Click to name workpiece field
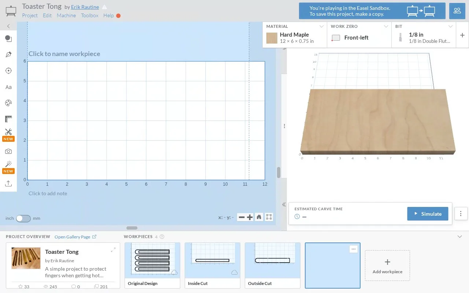The width and height of the screenshot is (469, 293). pyautogui.click(x=64, y=54)
